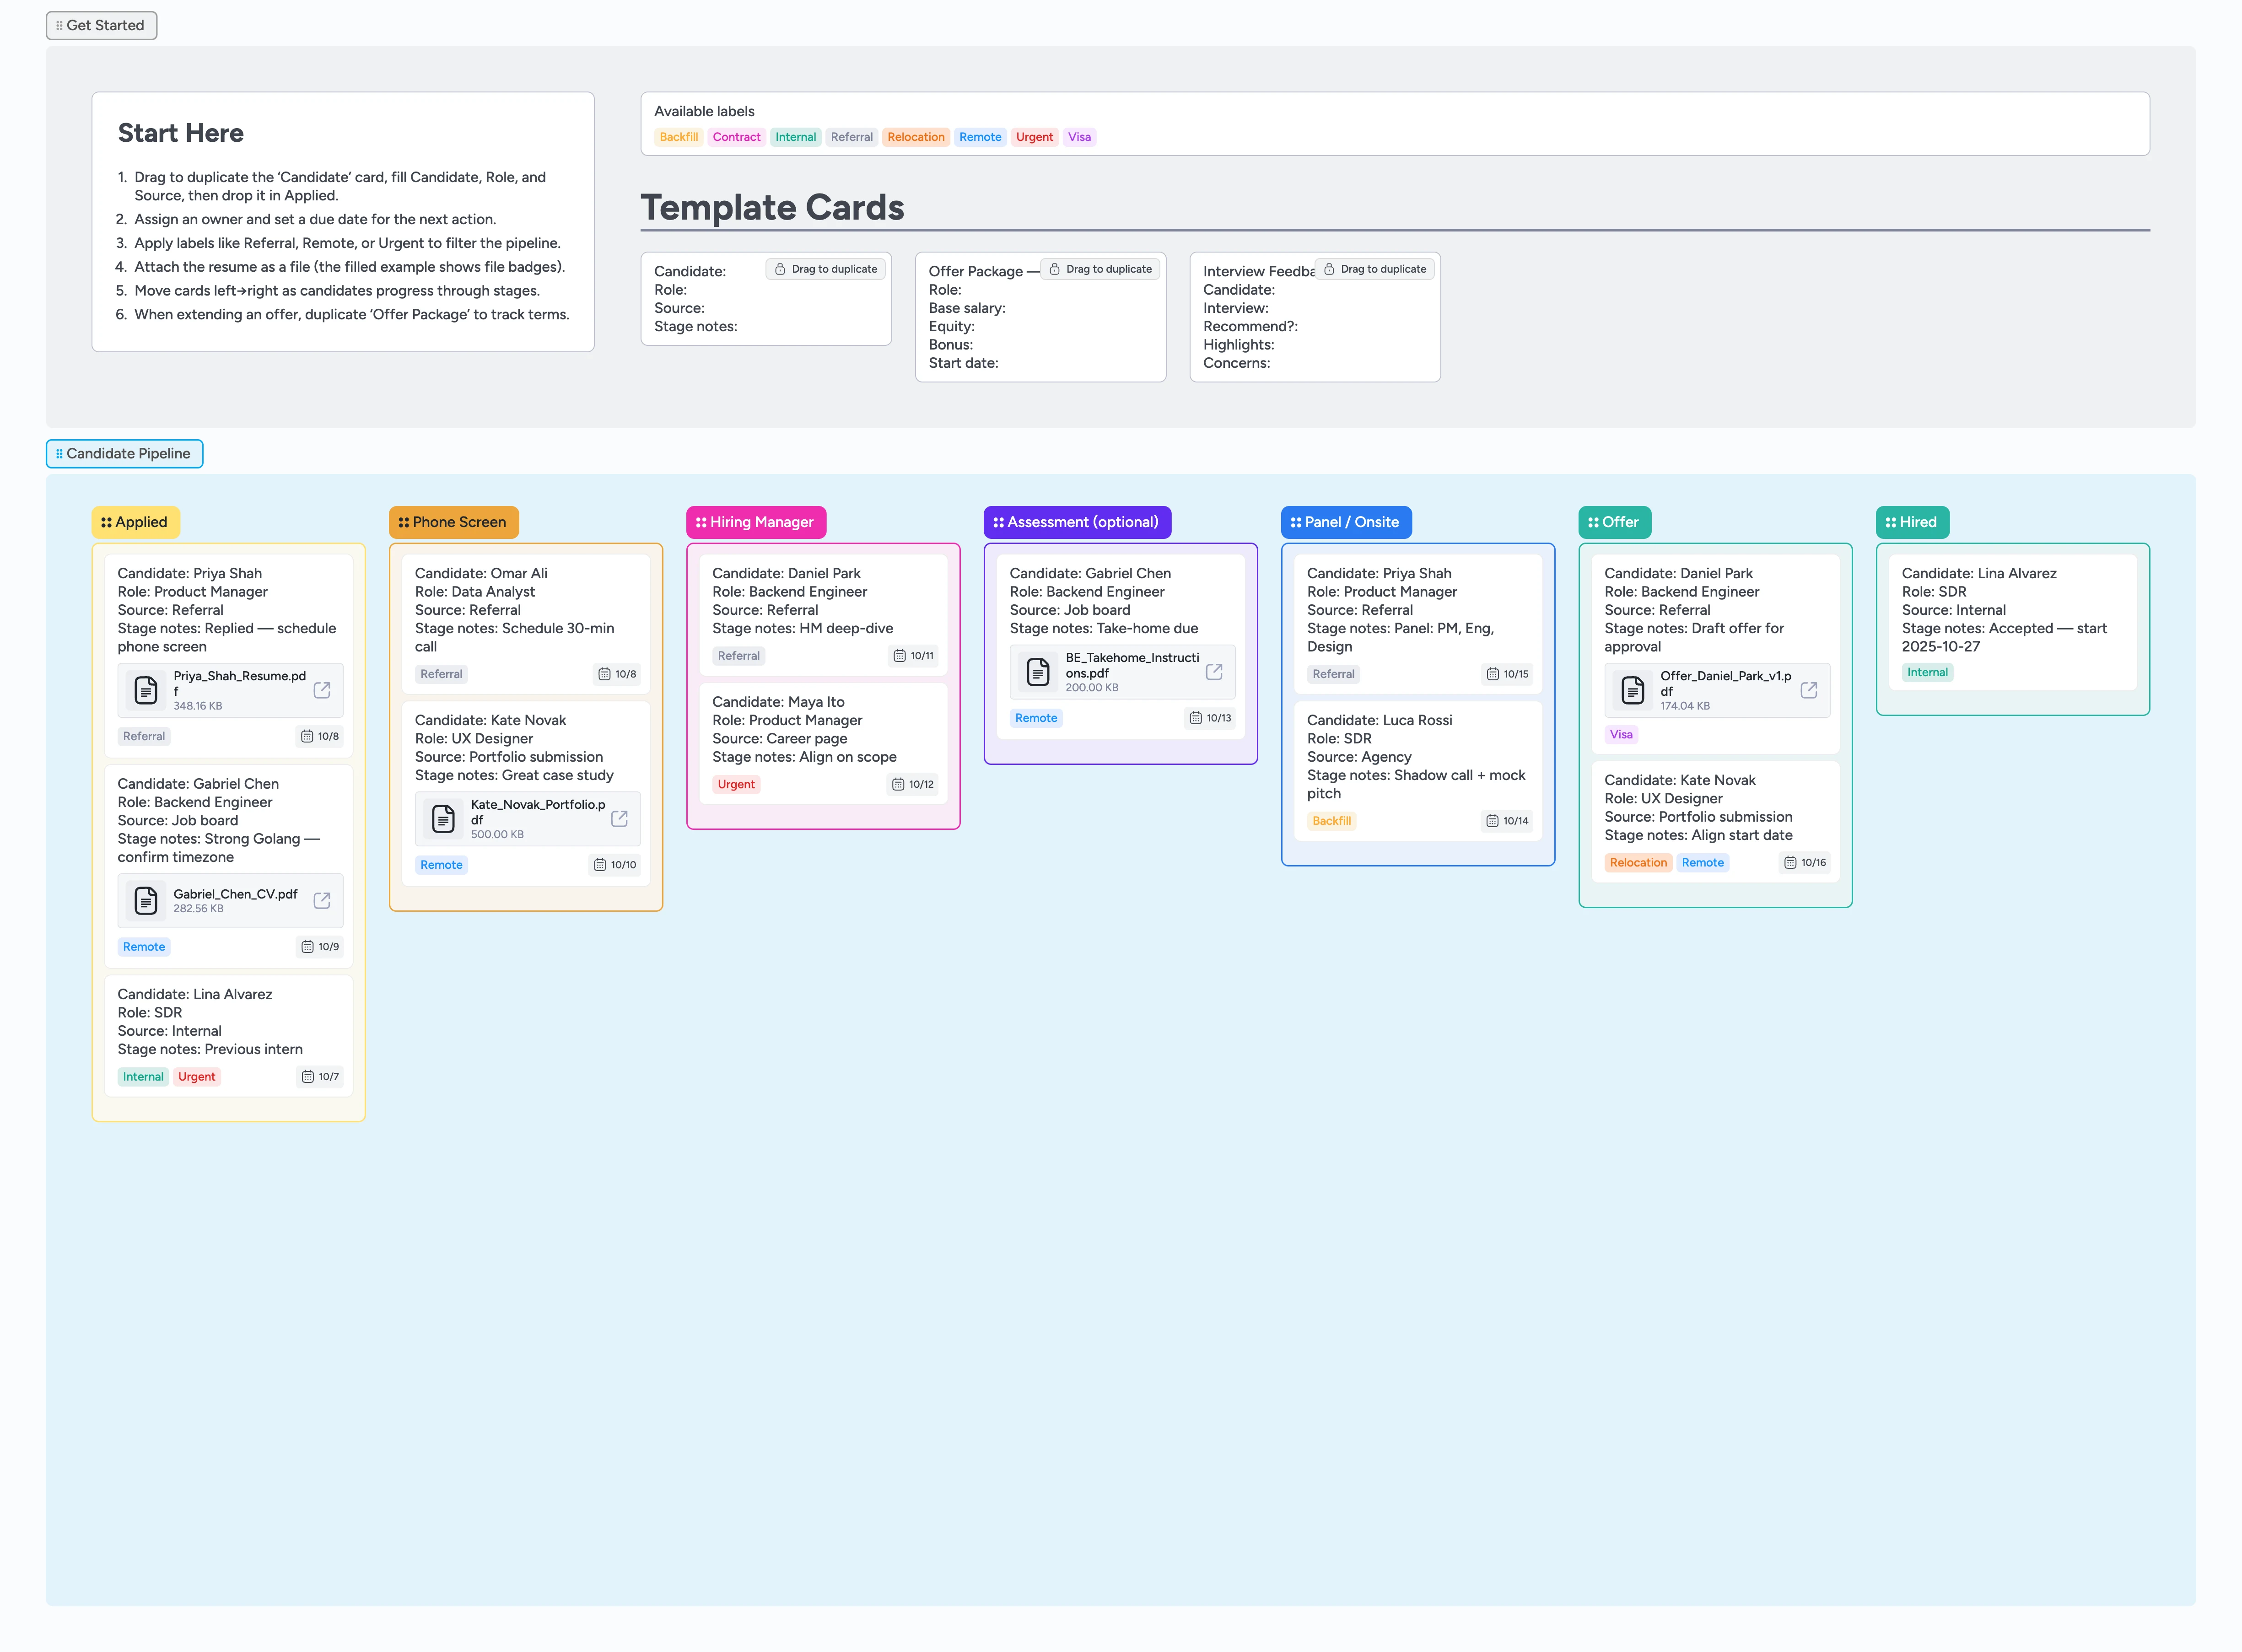Open Offer_Daniel_Park_v1.pdf via external link icon
2242x1652 pixels.
1810,689
